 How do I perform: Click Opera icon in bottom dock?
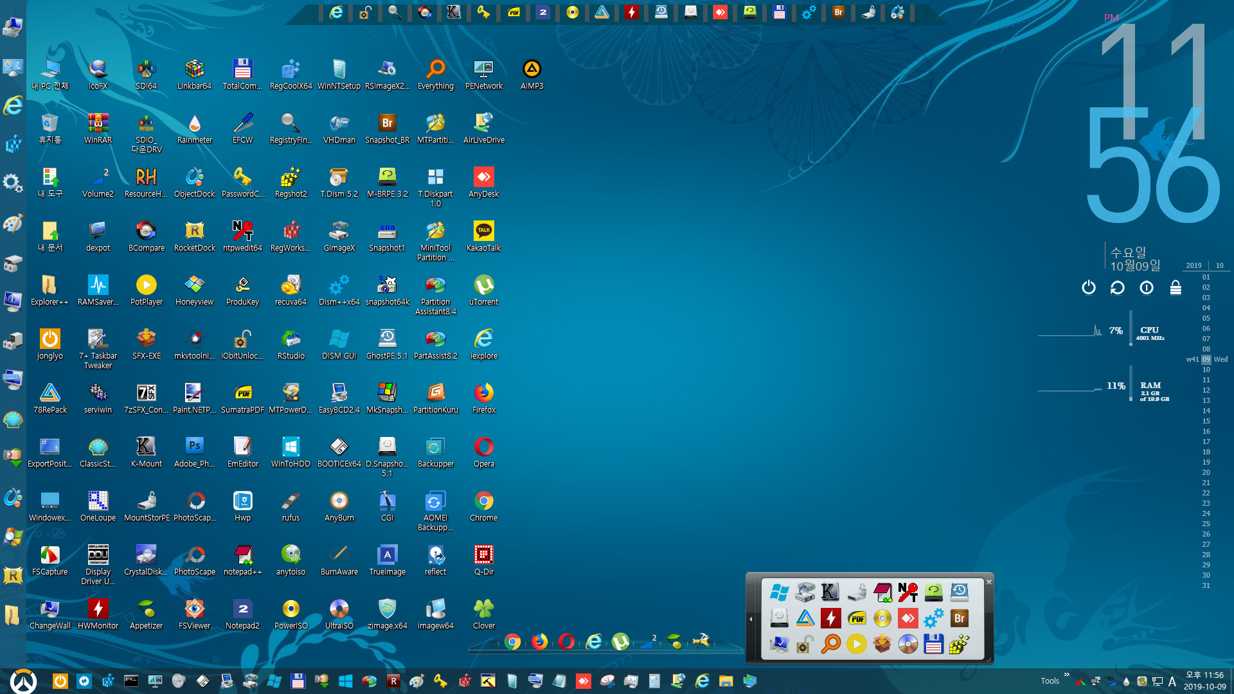[x=566, y=641]
